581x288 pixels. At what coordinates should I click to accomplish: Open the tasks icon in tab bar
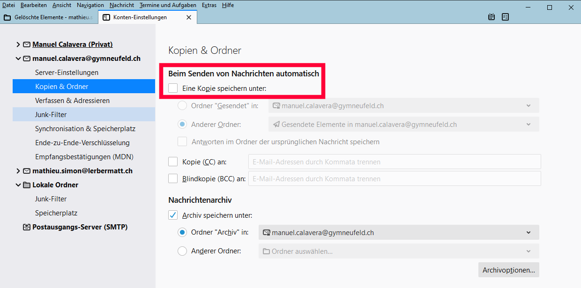(505, 17)
